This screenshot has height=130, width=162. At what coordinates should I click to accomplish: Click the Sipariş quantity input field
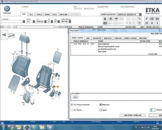(x=153, y=110)
